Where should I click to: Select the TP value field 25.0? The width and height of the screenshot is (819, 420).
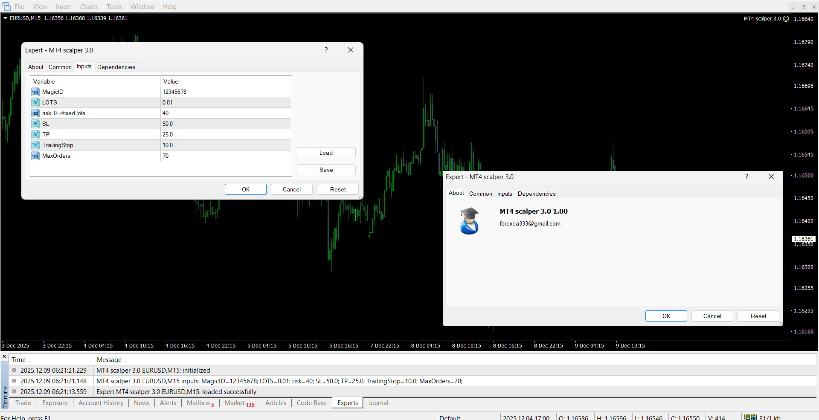tap(226, 134)
